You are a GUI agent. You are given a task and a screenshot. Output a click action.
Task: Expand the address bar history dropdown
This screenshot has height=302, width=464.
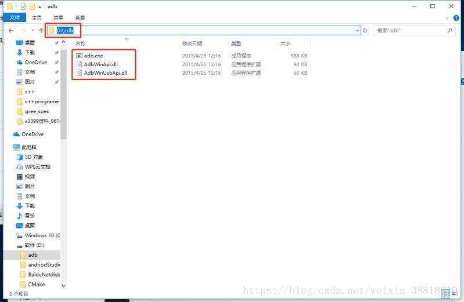pos(357,31)
